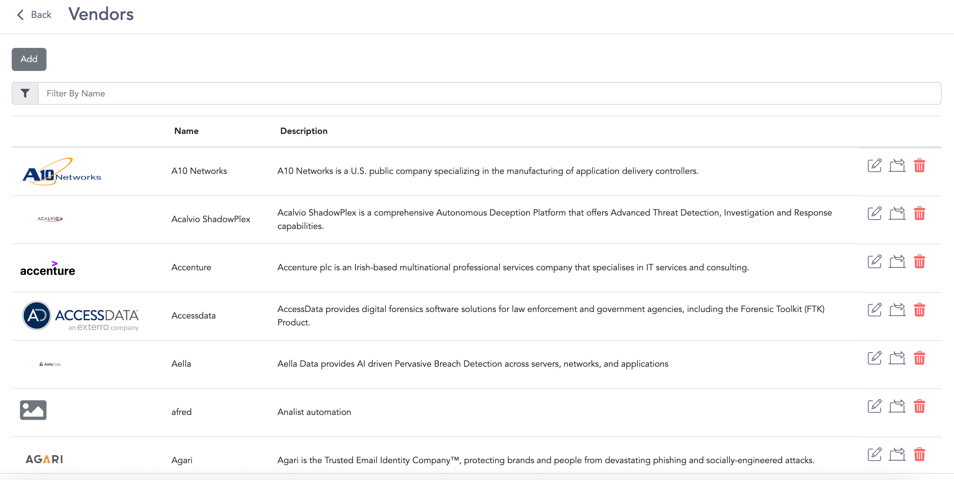Delete the A10 Networks vendor
954x480 pixels.
[x=920, y=166]
